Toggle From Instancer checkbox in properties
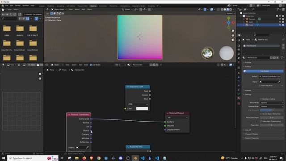286x161 pixels. (x=260, y=85)
